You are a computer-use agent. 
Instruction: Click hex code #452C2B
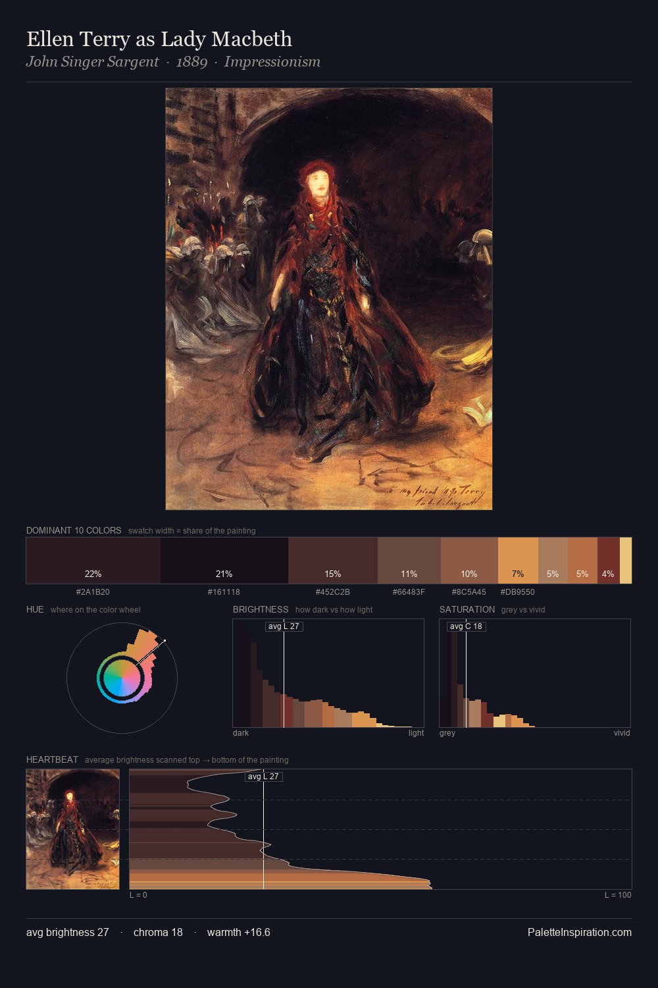pyautogui.click(x=333, y=592)
